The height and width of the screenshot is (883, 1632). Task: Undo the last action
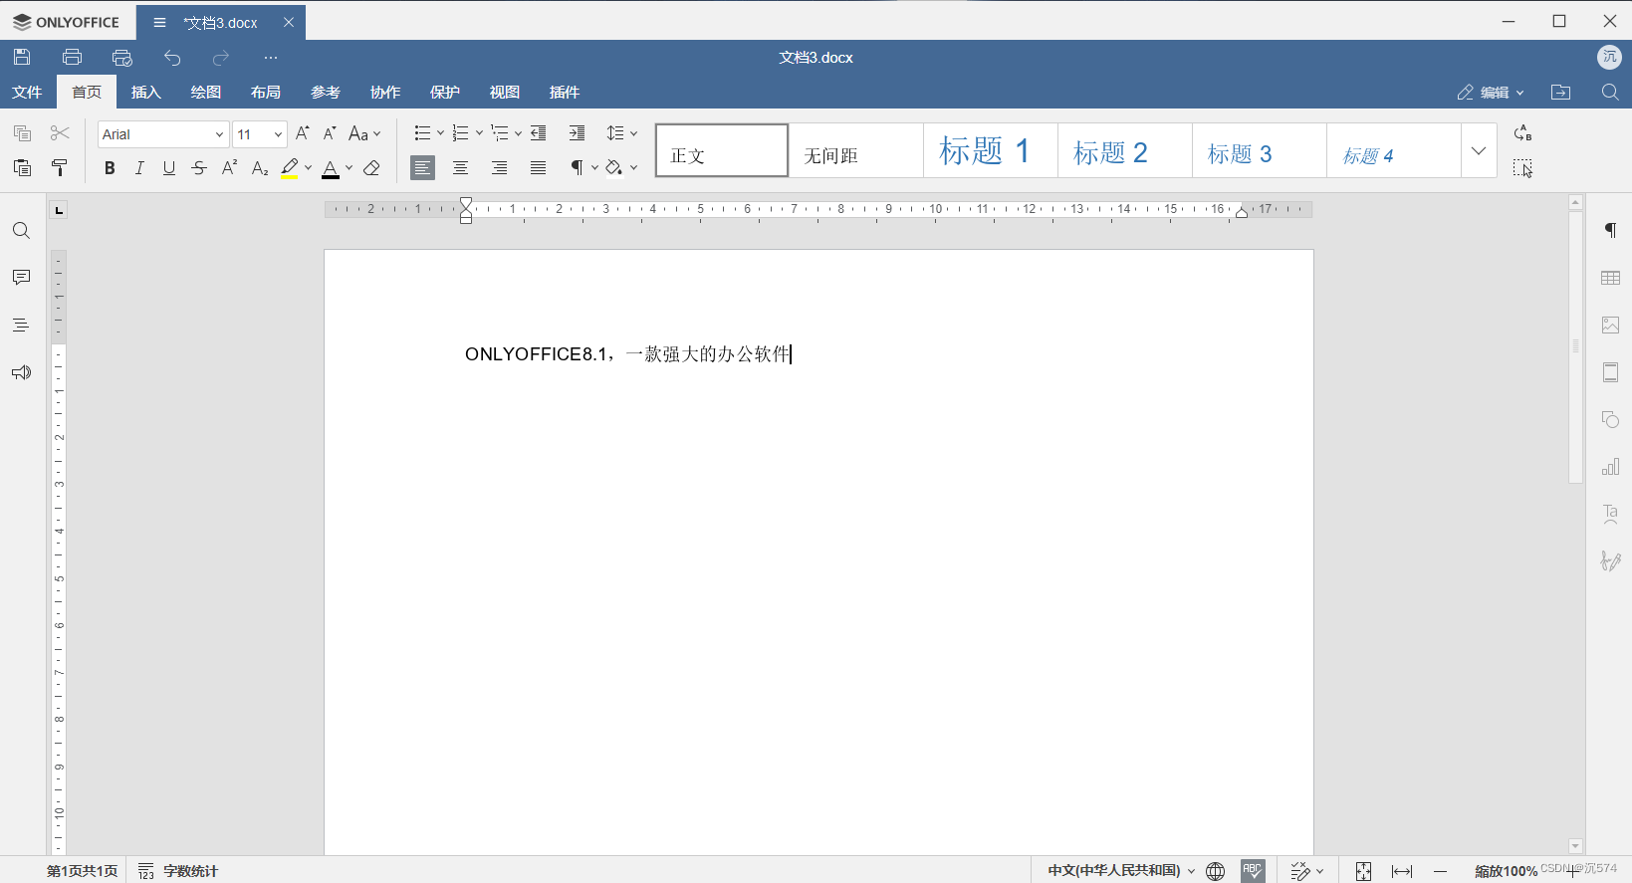pyautogui.click(x=172, y=57)
